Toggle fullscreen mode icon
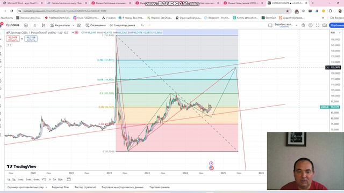Image resolution: width=344 pixels, height=193 pixels. [x=318, y=25]
